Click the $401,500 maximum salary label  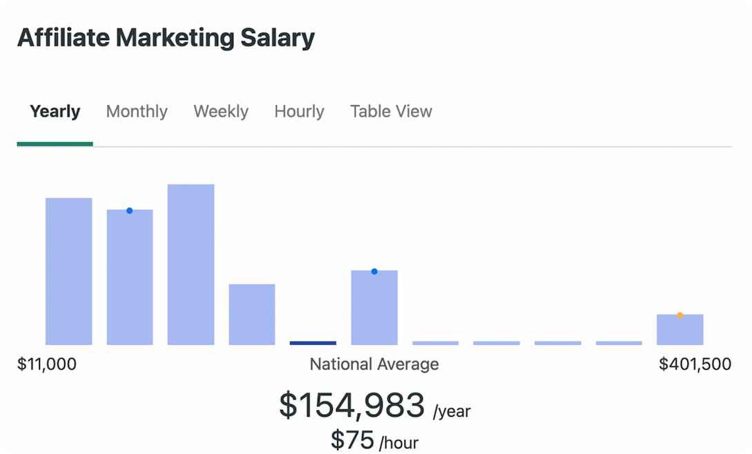pos(695,364)
